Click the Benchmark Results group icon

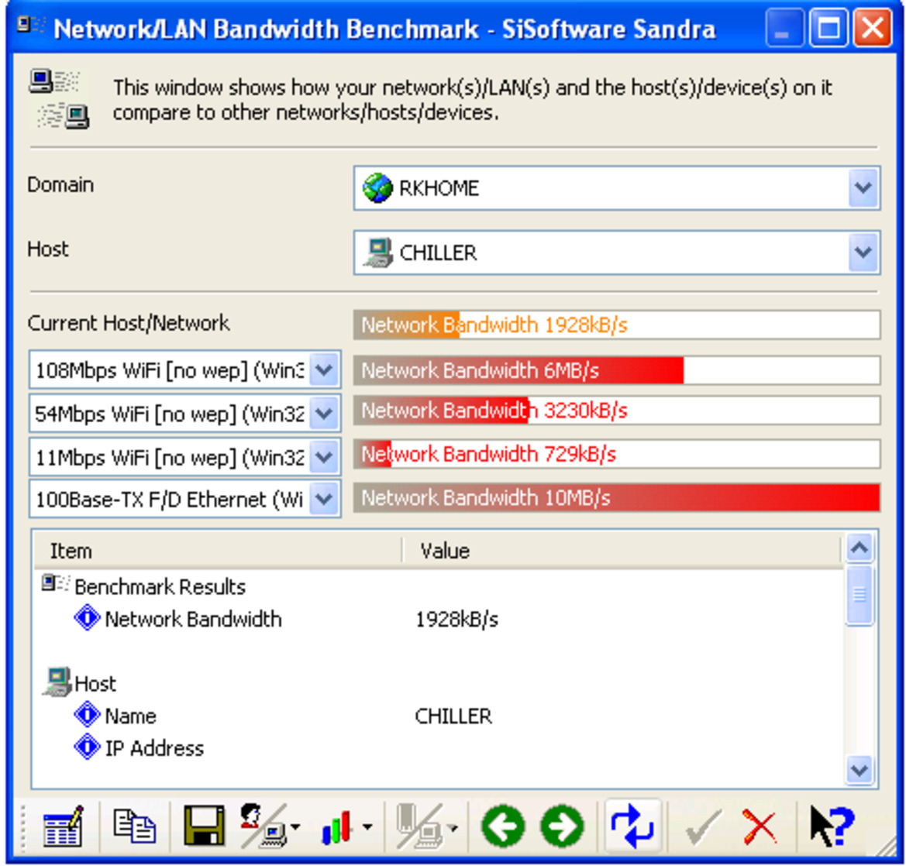56,584
